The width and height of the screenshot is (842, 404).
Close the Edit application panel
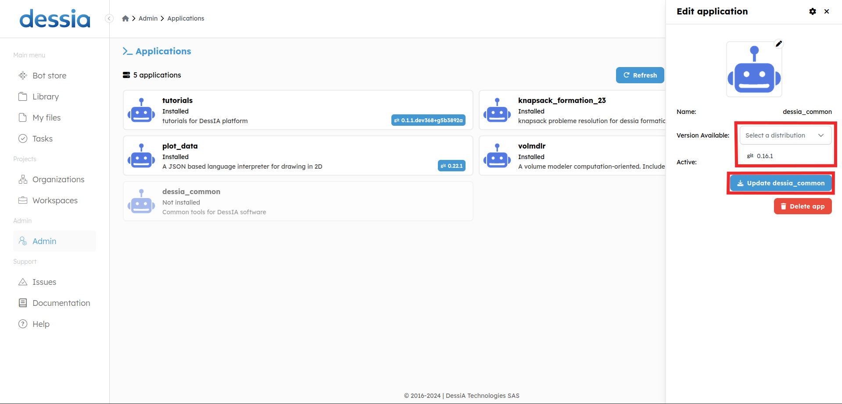coord(827,11)
